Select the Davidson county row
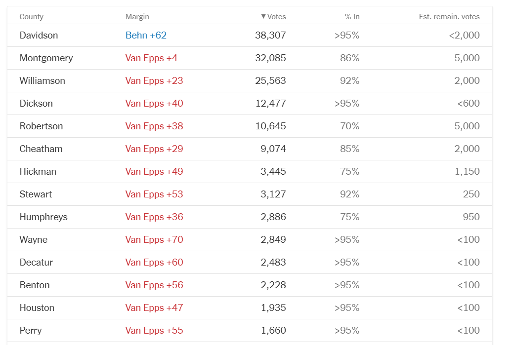511x345 pixels. pyautogui.click(x=250, y=35)
